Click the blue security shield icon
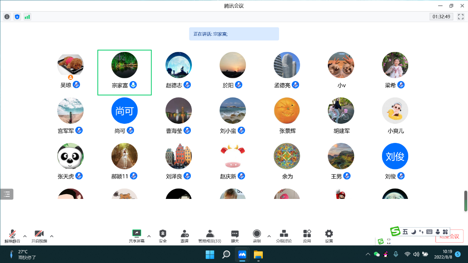 pyautogui.click(x=17, y=17)
